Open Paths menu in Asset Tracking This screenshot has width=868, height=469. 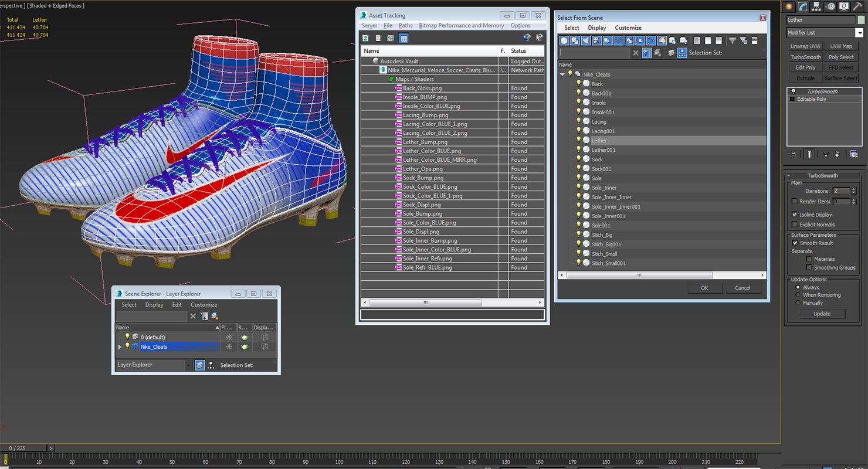coord(405,25)
